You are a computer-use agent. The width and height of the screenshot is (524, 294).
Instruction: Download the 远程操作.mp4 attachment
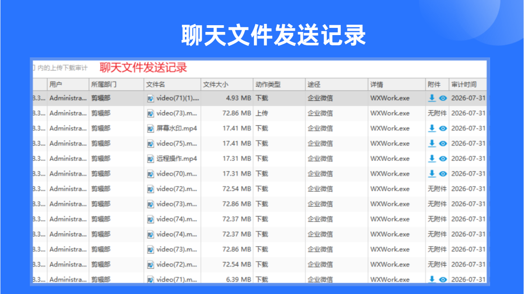tap(432, 159)
